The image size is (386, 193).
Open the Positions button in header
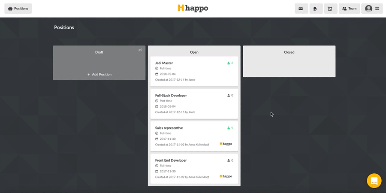[x=18, y=9]
